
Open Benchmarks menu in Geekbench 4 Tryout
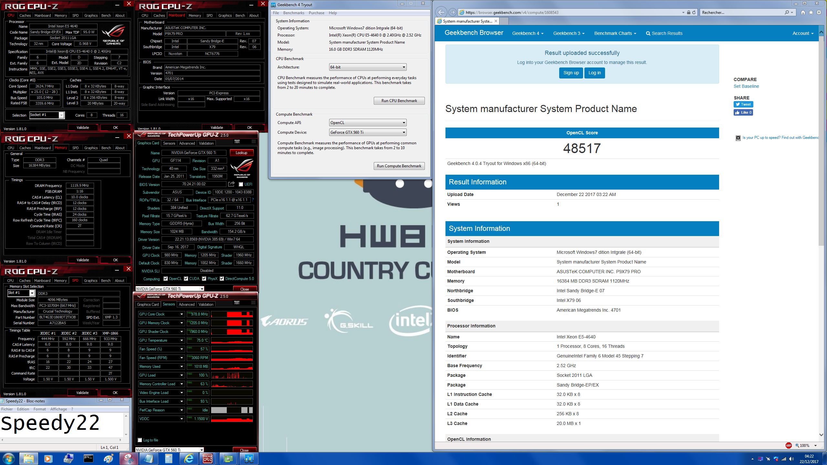[x=294, y=13]
